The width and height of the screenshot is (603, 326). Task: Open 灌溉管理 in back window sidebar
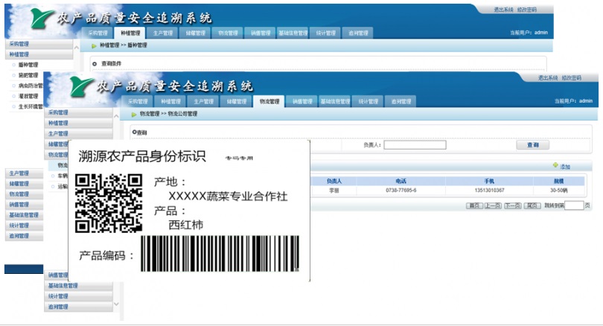point(28,96)
